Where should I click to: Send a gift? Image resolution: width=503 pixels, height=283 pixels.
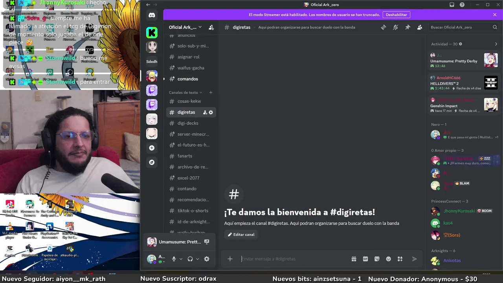(x=354, y=259)
